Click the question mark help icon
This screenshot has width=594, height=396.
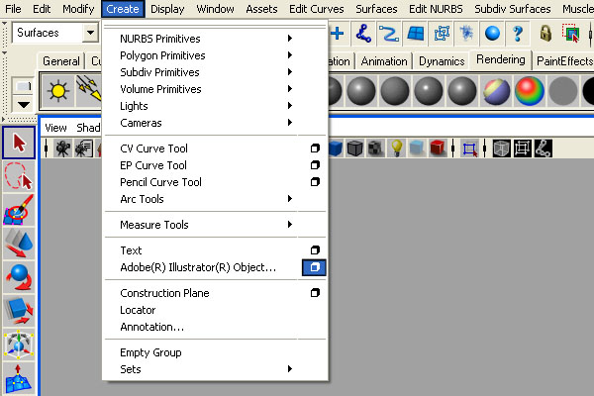pos(517,33)
